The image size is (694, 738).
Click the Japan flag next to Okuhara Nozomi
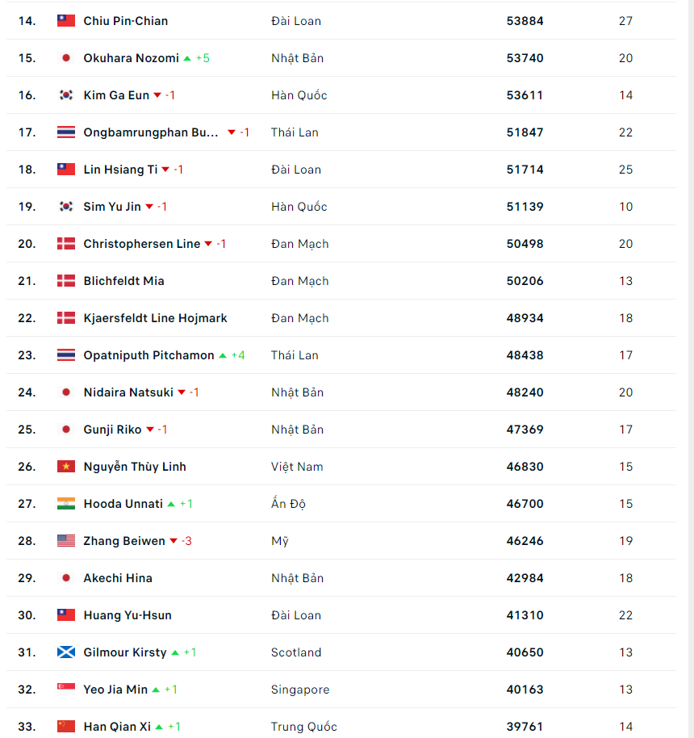pyautogui.click(x=66, y=58)
